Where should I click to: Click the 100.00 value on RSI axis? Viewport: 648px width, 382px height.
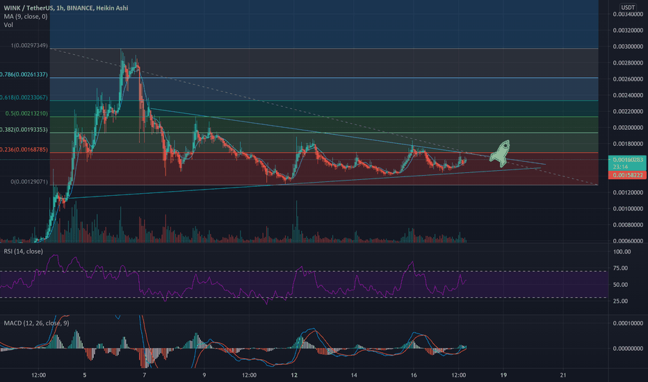tap(622, 251)
